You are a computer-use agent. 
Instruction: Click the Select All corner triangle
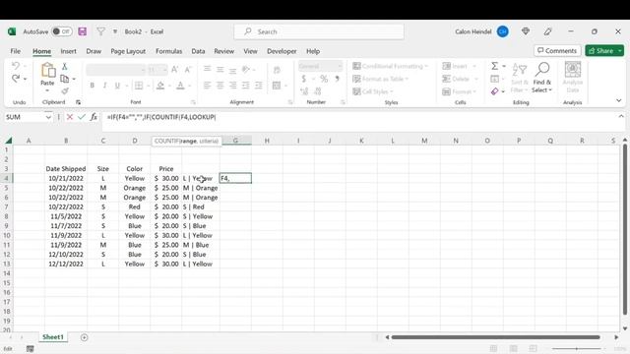8,140
